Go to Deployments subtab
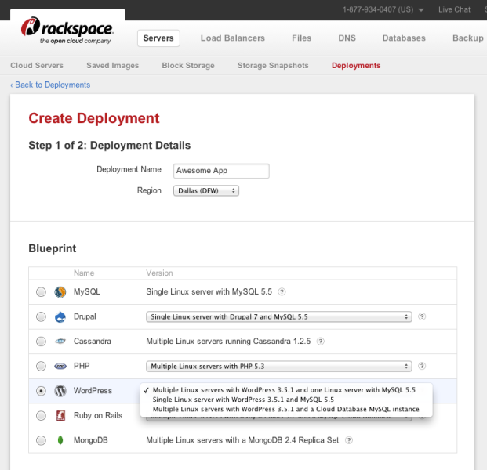This screenshot has height=470, width=487. [x=356, y=66]
